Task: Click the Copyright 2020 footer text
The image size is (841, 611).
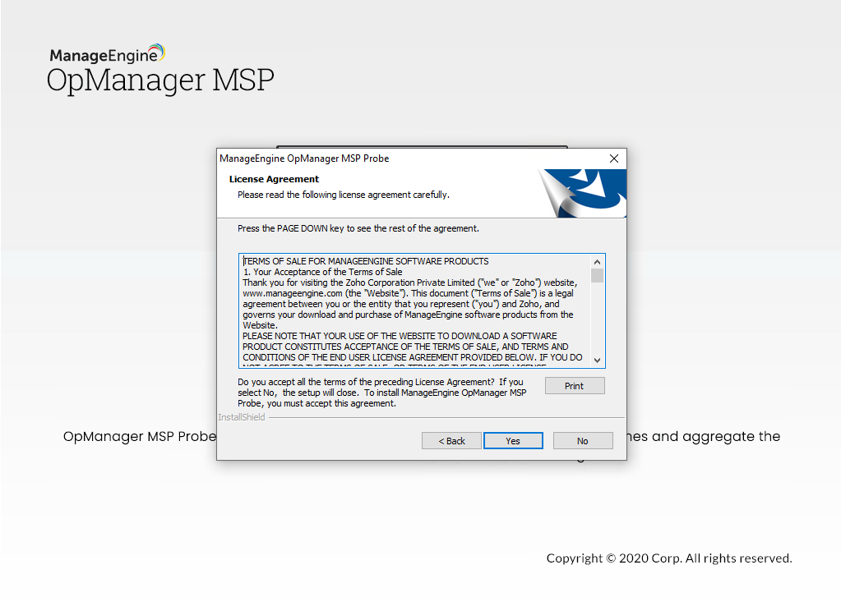Action: click(x=669, y=558)
